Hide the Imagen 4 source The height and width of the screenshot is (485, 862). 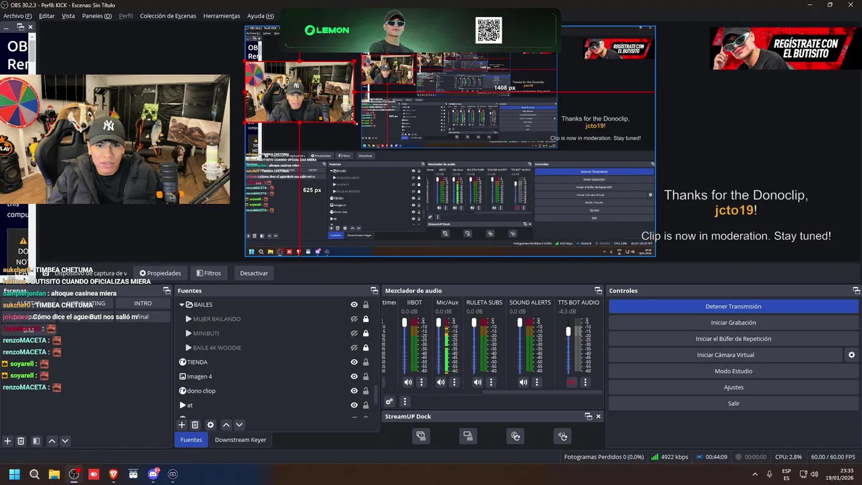354,377
